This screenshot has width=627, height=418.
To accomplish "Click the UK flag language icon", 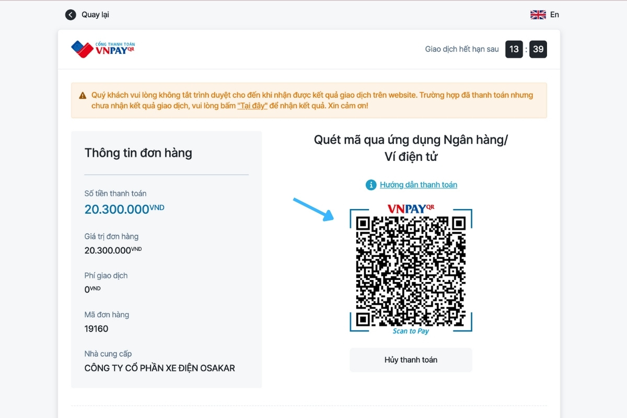I will point(538,15).
